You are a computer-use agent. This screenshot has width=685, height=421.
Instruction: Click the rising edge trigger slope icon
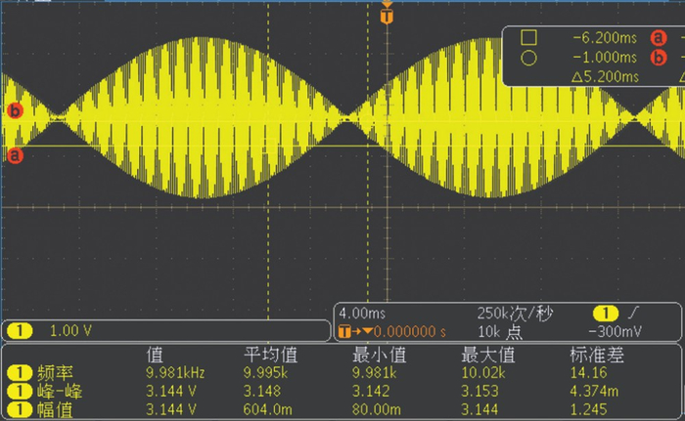(633, 313)
